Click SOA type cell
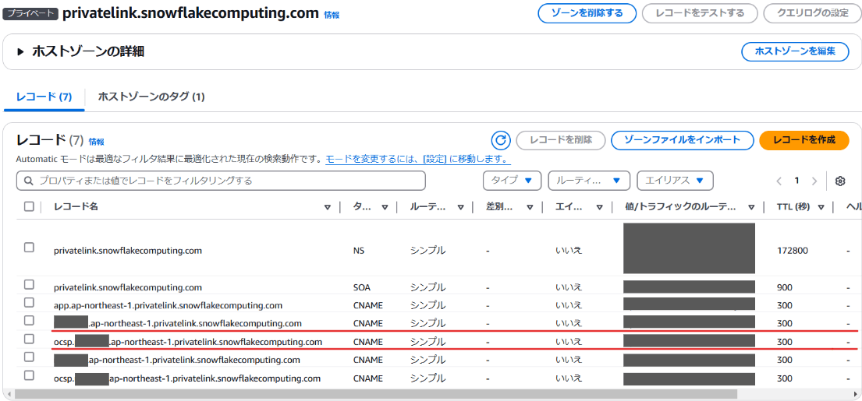862x401 pixels. [360, 287]
